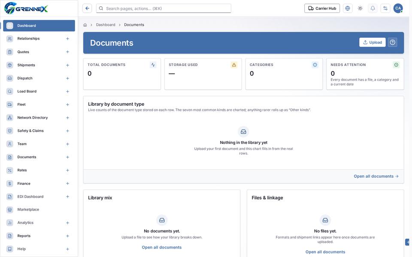Expand the Reports menu section
The image size is (412, 257).
pyautogui.click(x=67, y=236)
